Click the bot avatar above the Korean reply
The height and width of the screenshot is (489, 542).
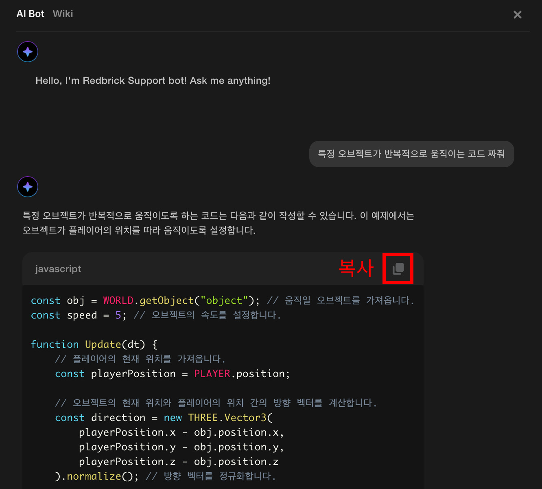(x=28, y=187)
